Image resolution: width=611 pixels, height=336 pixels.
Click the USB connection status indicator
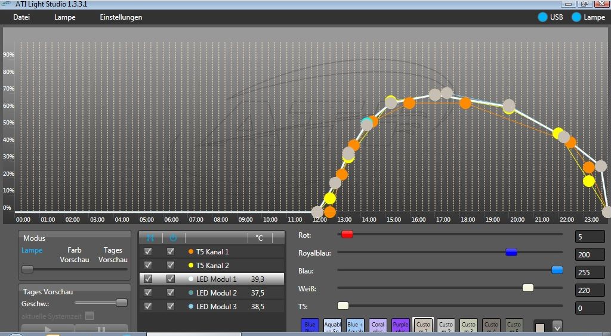pyautogui.click(x=542, y=17)
